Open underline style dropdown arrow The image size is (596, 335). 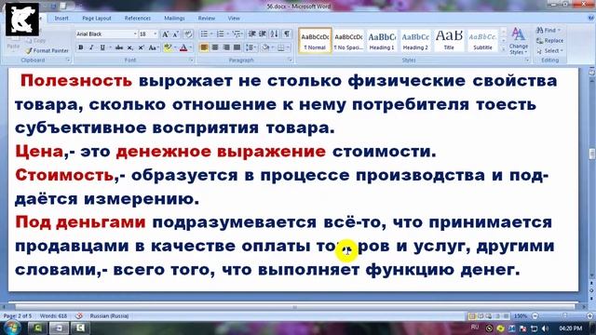110,47
